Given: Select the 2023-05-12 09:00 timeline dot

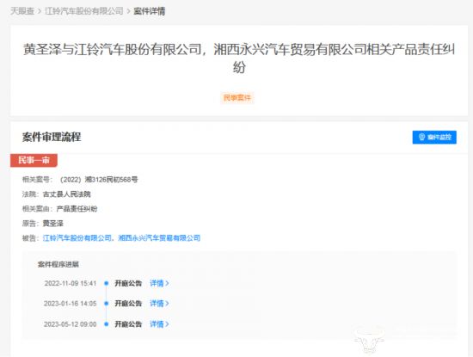Looking at the screenshot, I should coord(106,324).
